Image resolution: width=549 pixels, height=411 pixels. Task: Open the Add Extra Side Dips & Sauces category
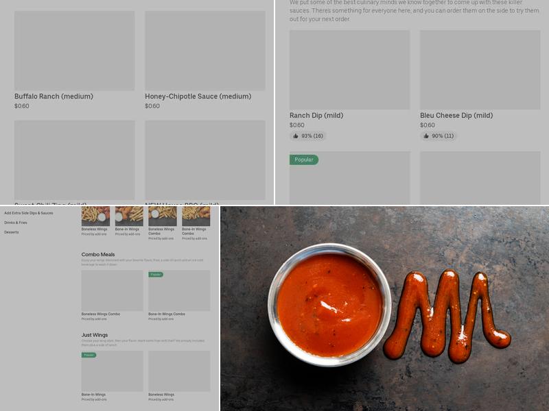pos(29,213)
